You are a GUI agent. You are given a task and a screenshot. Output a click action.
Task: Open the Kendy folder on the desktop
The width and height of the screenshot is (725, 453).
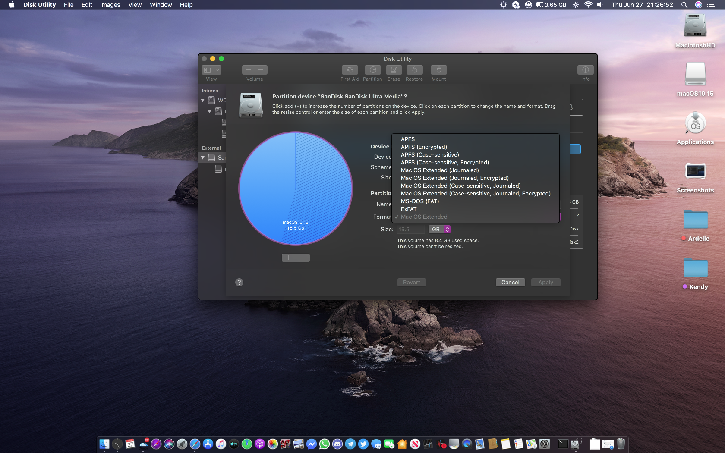pos(695,267)
